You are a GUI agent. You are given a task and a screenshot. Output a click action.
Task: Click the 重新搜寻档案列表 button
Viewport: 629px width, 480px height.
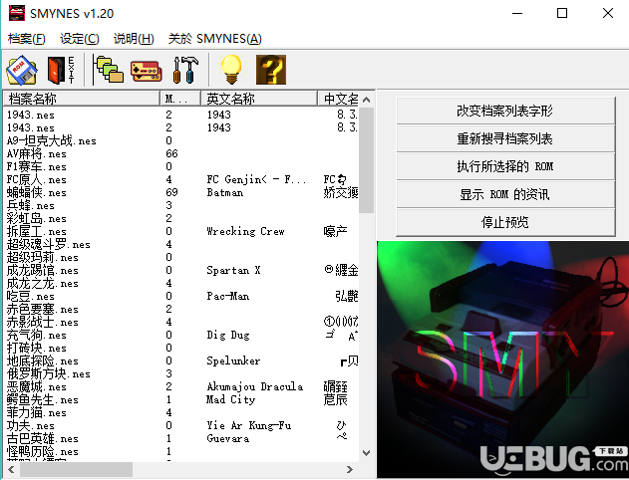pyautogui.click(x=505, y=138)
